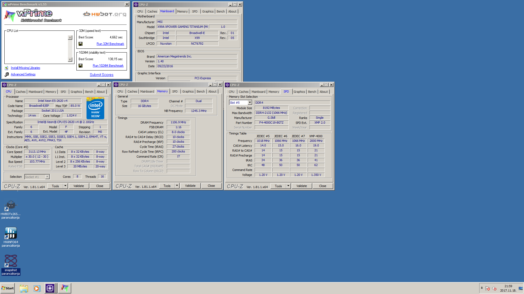
Task: Open the Mainboard tab in the CPU window
Action: tap(35, 92)
